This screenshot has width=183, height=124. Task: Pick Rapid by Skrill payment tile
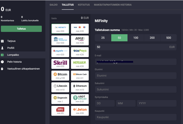[x=80, y=40]
